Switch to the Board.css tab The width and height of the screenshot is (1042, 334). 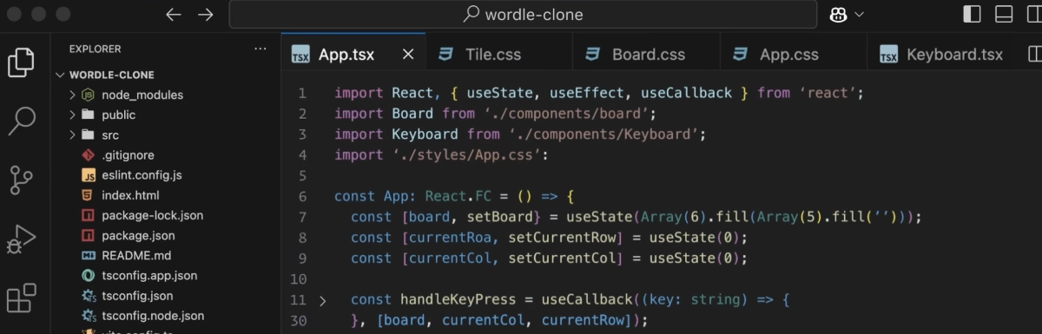648,54
